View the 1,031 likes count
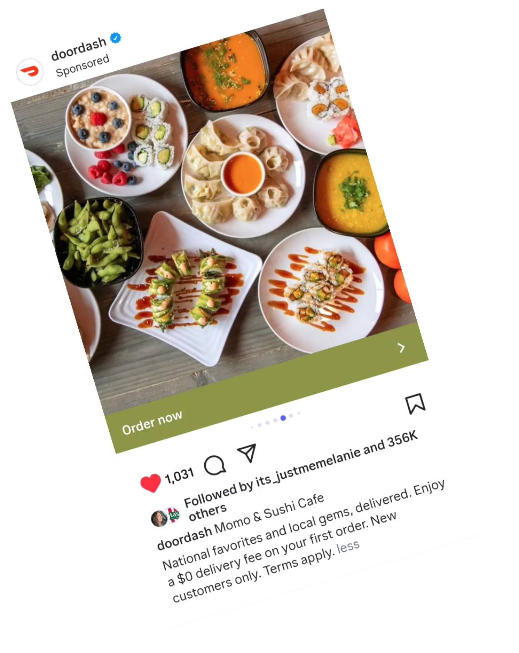519x653 pixels. (x=179, y=476)
